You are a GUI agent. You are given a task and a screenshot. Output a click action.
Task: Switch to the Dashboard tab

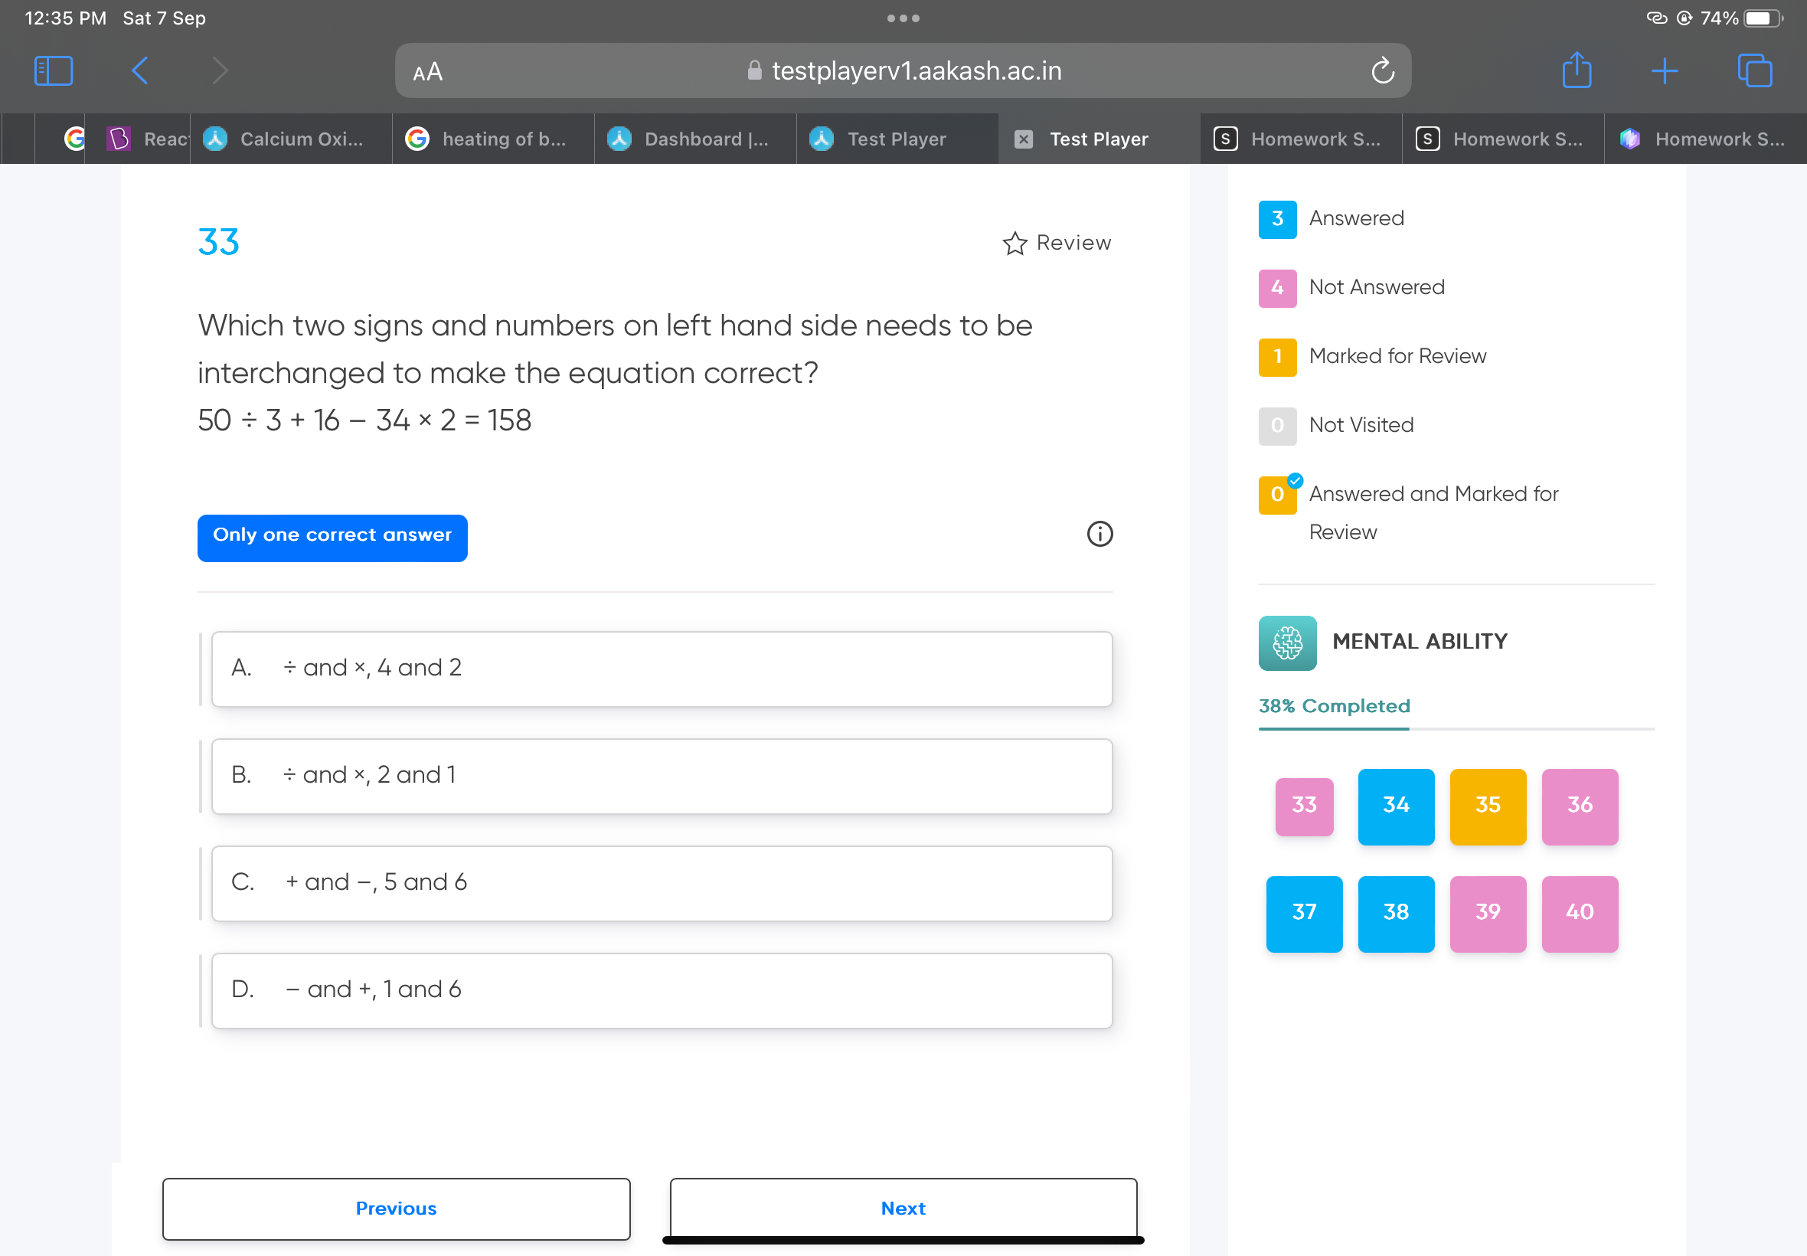pyautogui.click(x=695, y=139)
